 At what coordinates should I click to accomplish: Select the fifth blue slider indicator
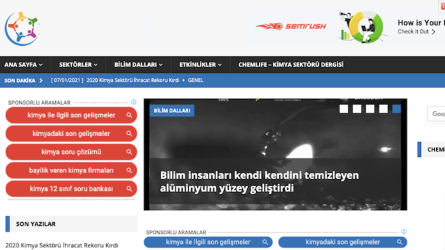(x=397, y=109)
